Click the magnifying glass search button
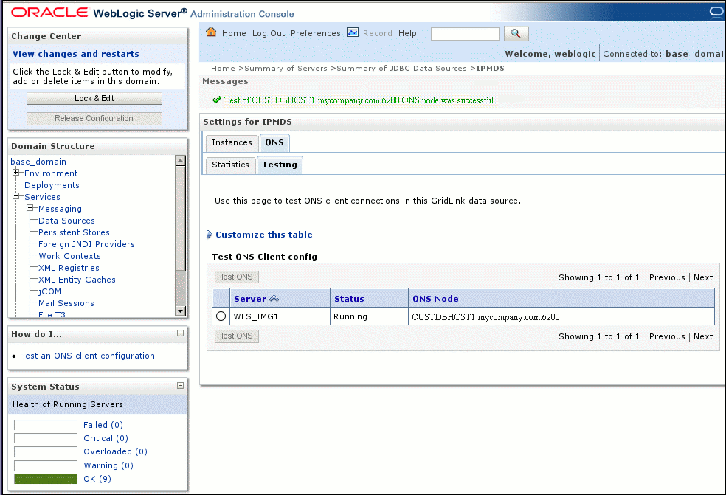 (x=515, y=33)
